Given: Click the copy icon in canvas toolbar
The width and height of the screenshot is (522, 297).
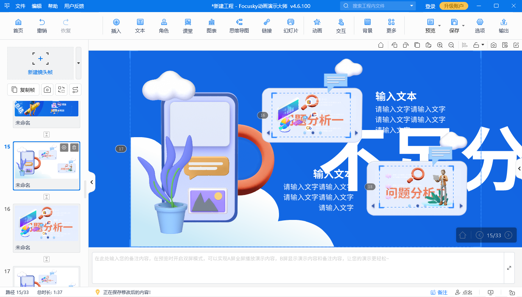Looking at the screenshot, I should coord(417,45).
